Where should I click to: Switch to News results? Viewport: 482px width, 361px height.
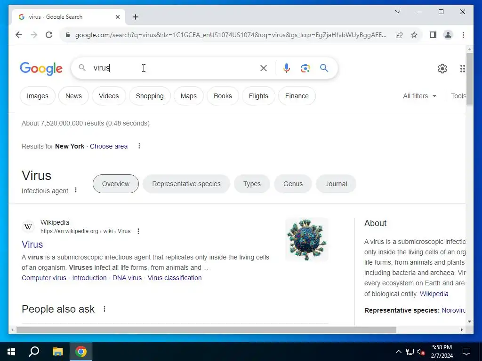[73, 96]
